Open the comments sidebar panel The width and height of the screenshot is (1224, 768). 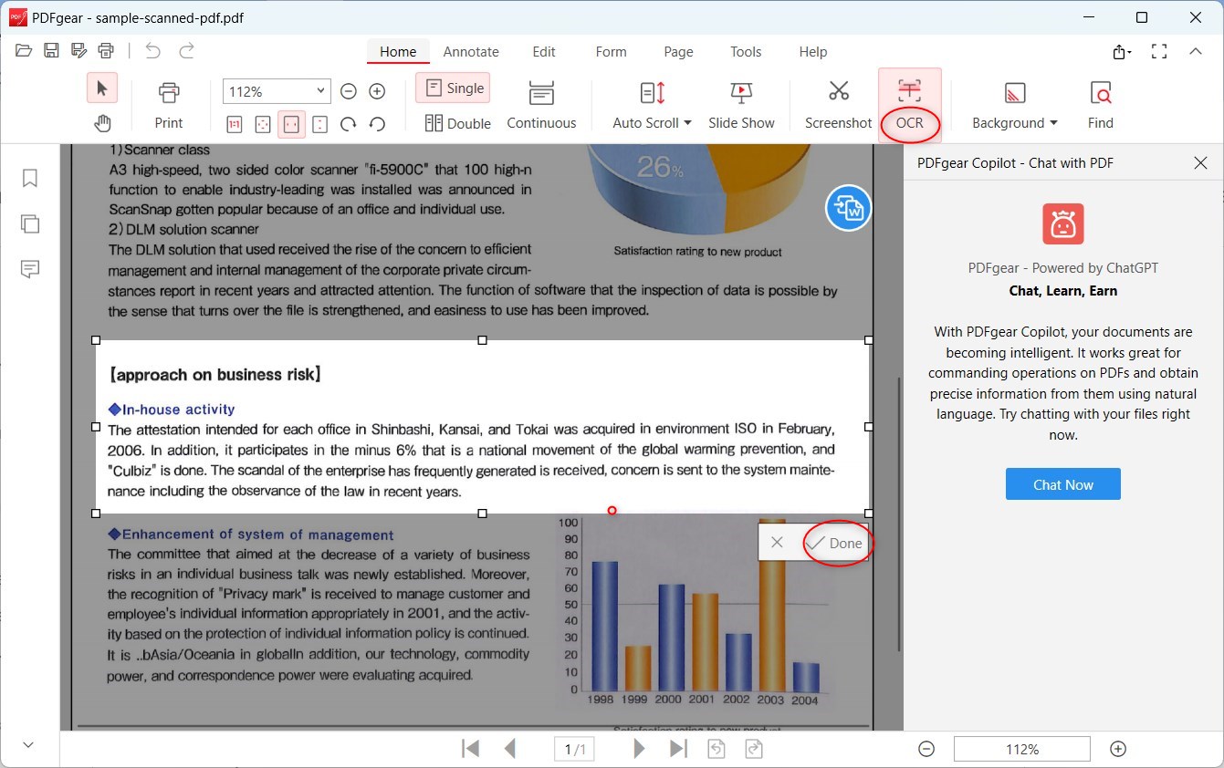30,269
